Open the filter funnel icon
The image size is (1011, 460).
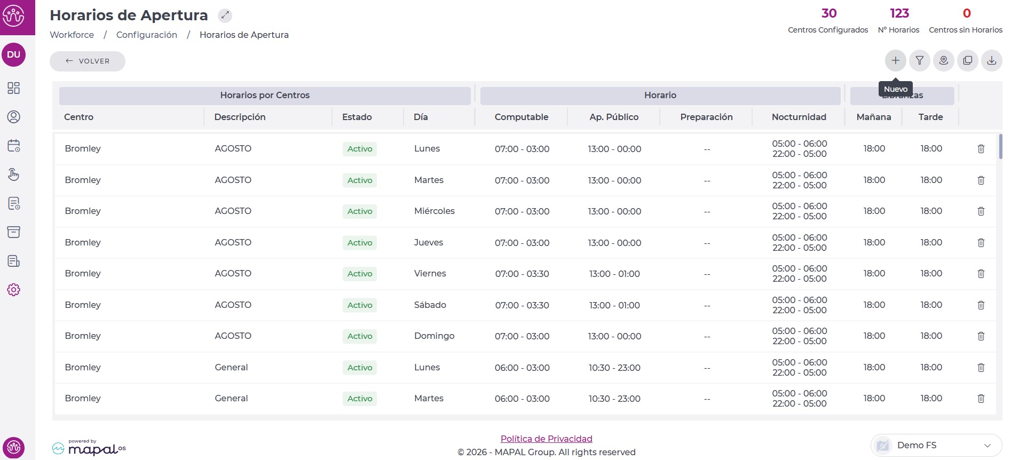point(919,61)
